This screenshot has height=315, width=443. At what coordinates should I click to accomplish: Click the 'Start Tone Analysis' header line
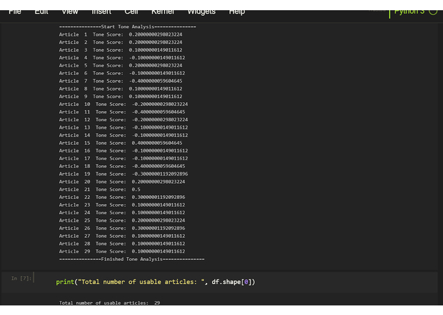(x=127, y=27)
